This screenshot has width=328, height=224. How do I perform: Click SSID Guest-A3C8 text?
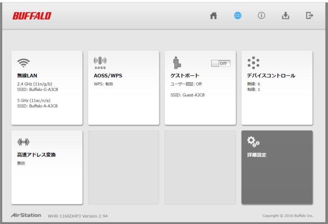187,95
